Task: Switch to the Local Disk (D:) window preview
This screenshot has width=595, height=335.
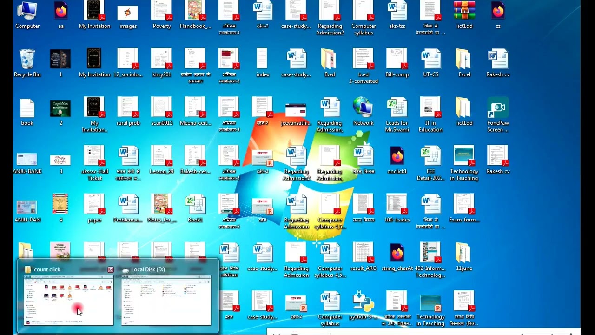Action: point(166,300)
